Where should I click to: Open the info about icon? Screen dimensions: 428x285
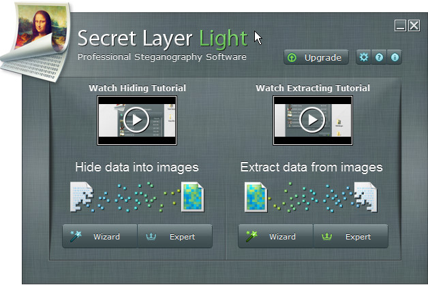[395, 57]
